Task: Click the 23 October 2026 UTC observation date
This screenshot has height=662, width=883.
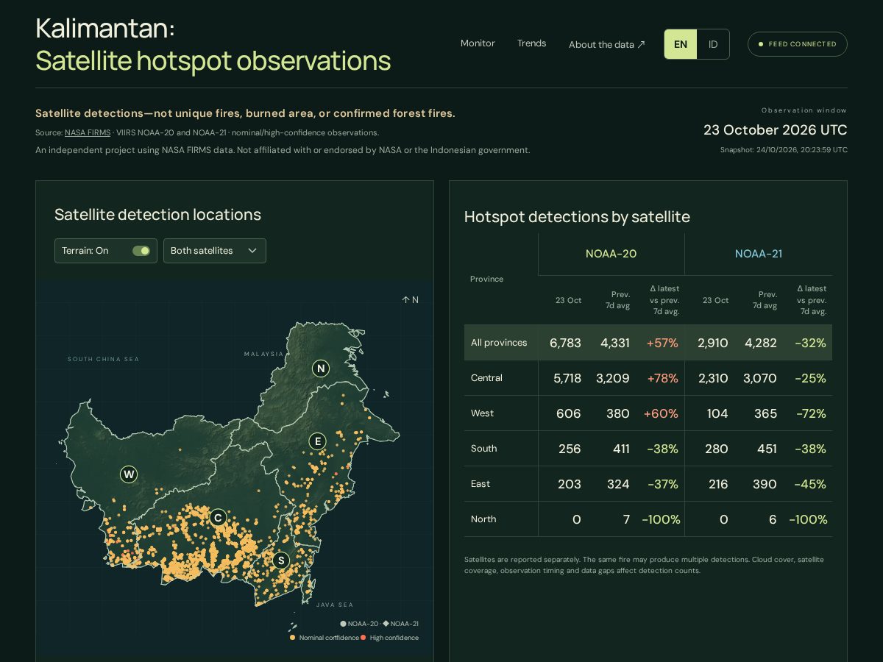Action: (x=776, y=130)
